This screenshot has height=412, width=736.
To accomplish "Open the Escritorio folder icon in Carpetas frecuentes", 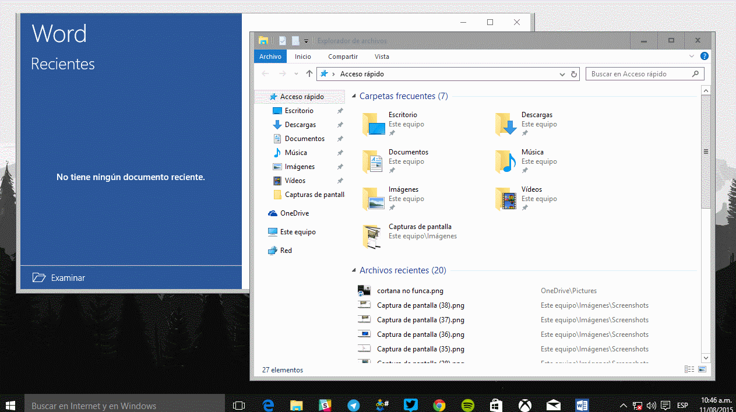I will coord(374,124).
